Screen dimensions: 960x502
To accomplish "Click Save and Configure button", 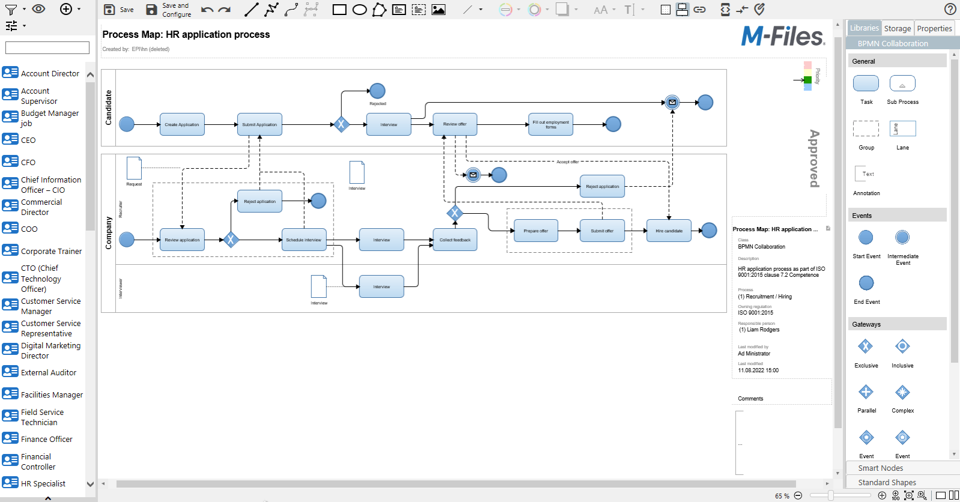I will click(x=169, y=10).
